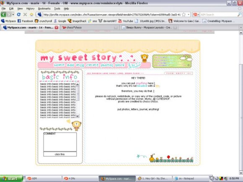Open the Edit menu
This screenshot has height=182, width=243.
[11, 8]
